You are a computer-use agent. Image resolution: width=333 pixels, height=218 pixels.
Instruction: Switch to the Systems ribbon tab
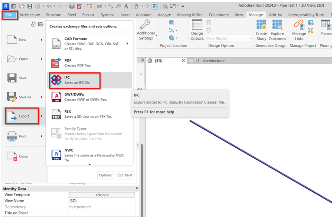(107, 15)
